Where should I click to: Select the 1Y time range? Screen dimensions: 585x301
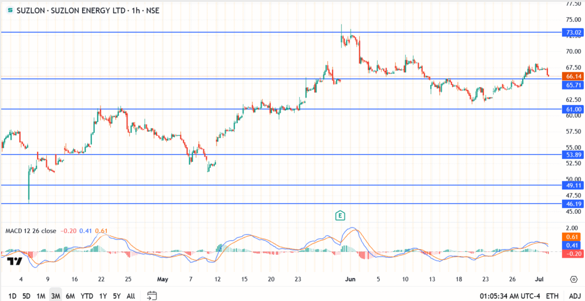click(x=103, y=296)
